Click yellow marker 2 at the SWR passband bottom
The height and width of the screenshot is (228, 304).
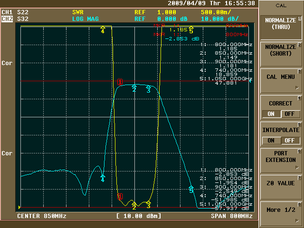point(134,207)
